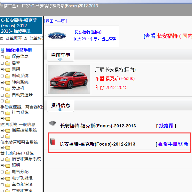The width and height of the screenshot is (192, 192).
Task: Select the 燃油系统-一般信息 tree item
Action: tap(18, 124)
